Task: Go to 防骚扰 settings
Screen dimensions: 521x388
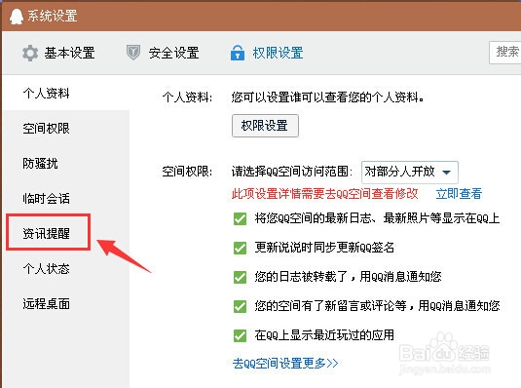Action: tap(40, 164)
